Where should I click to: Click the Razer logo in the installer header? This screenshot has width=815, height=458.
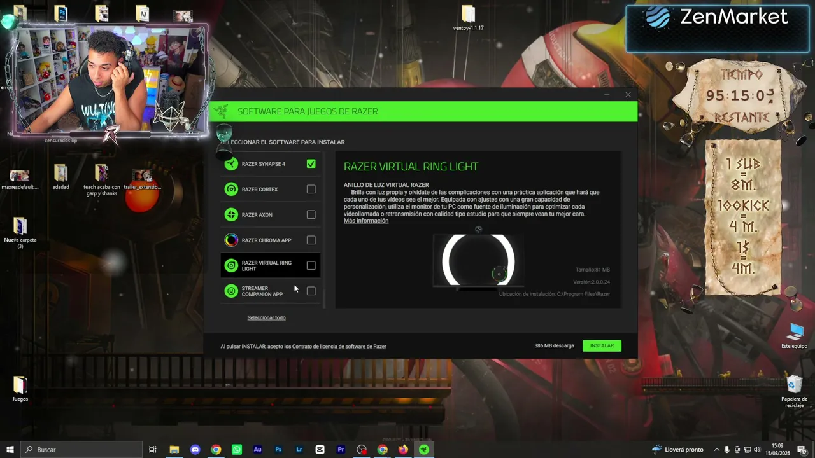click(x=221, y=111)
